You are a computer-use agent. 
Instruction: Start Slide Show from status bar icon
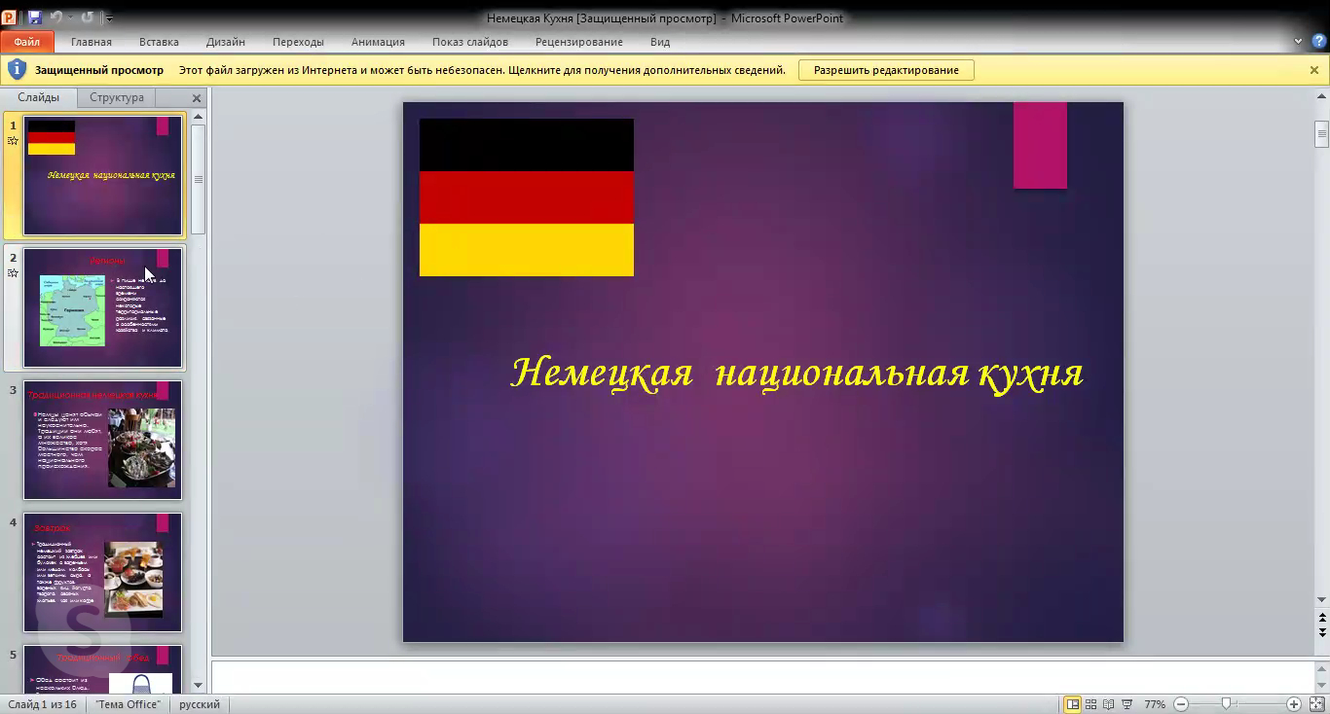[1127, 704]
